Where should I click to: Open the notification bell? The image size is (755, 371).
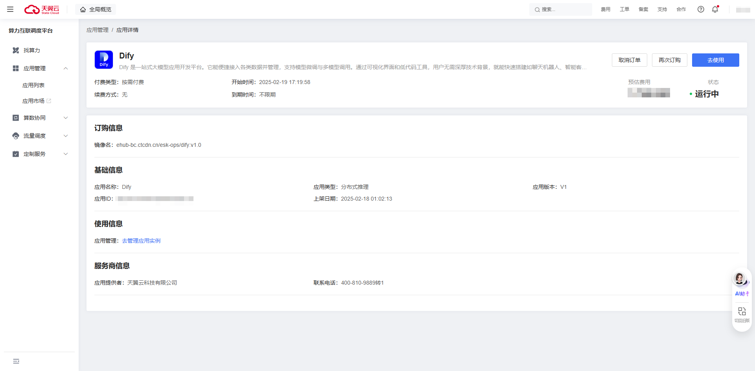[x=715, y=9]
